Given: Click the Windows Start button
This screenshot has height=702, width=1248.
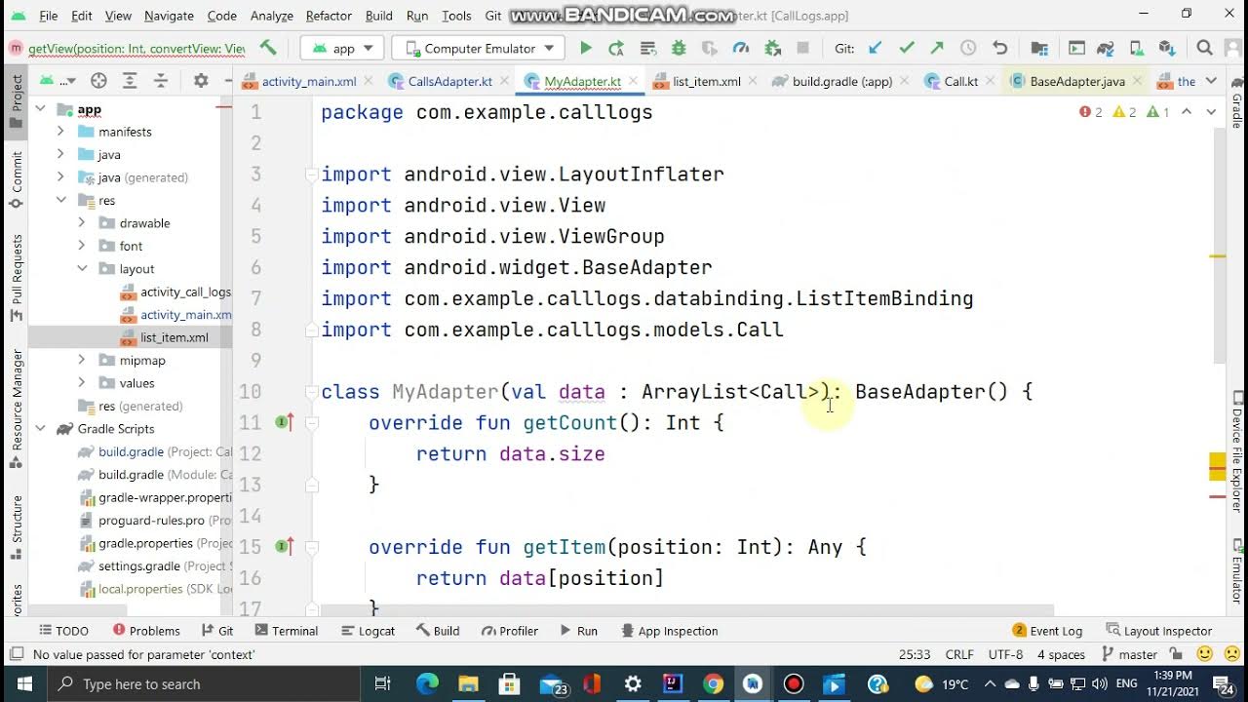Looking at the screenshot, I should click(23, 684).
